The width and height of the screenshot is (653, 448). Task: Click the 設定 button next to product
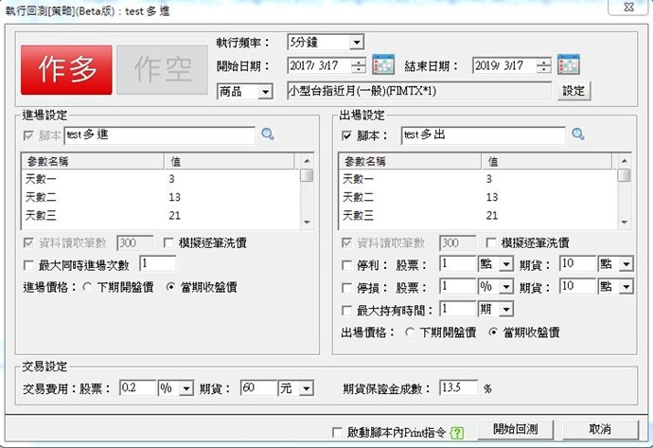coord(574,91)
